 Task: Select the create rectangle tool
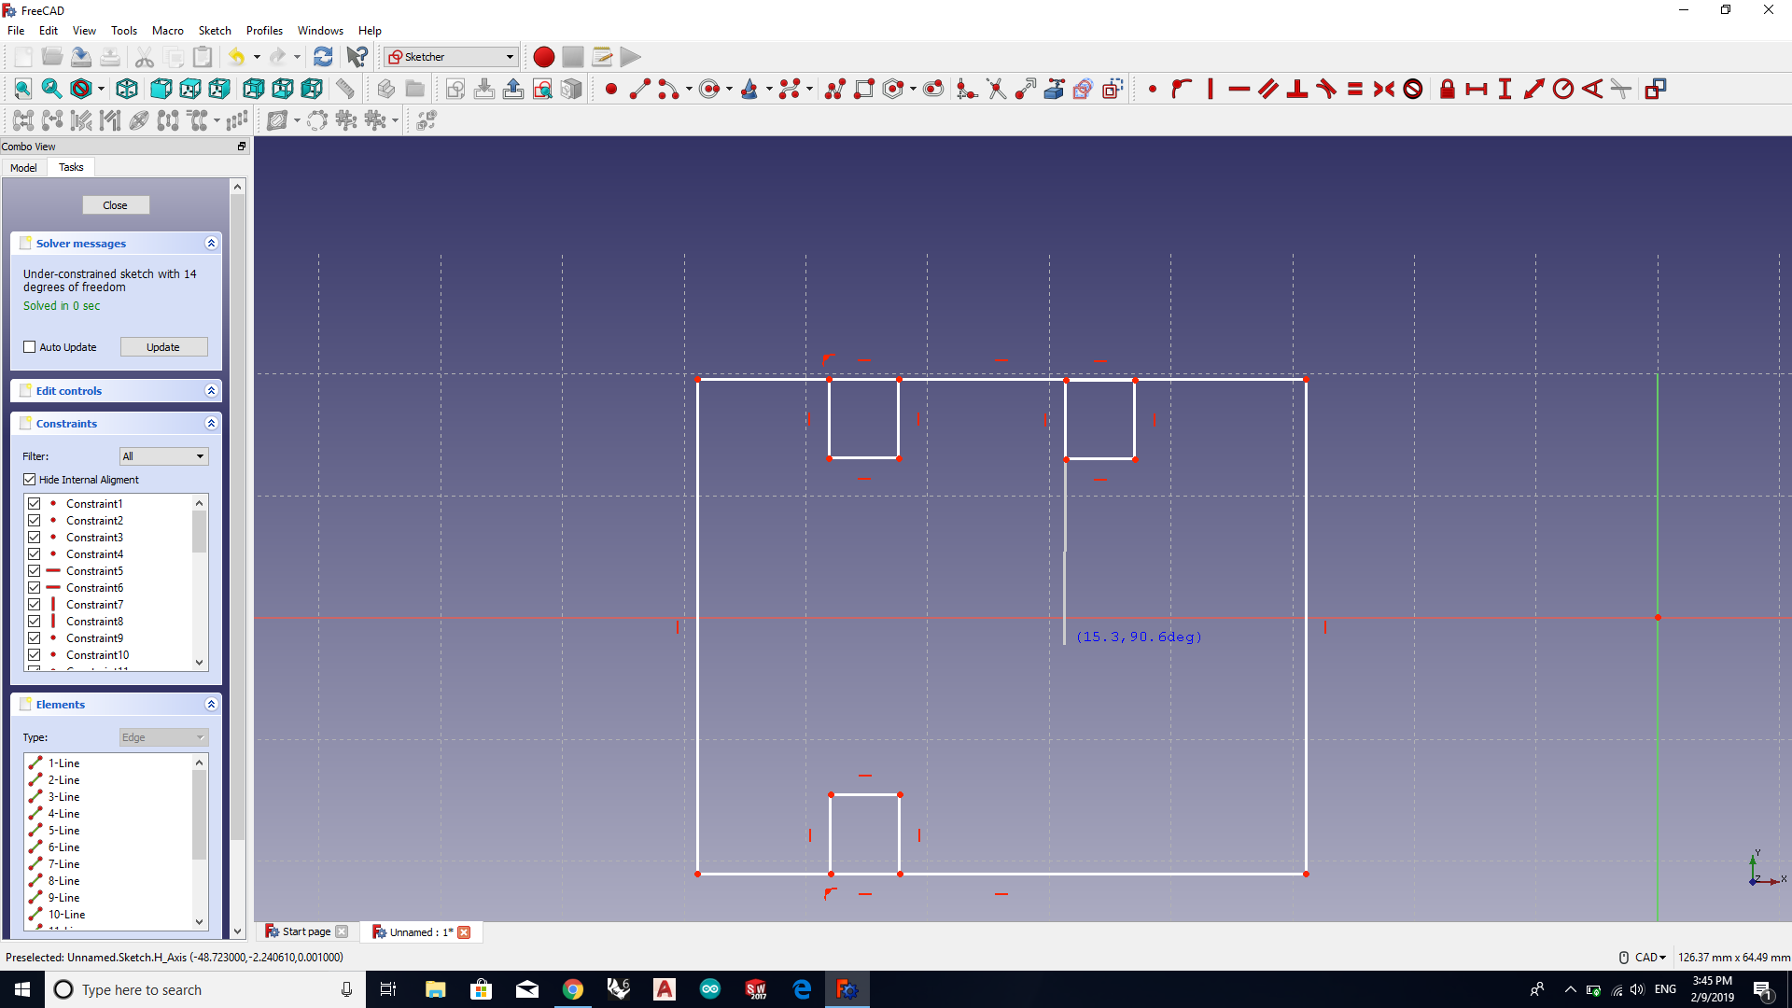coord(864,90)
